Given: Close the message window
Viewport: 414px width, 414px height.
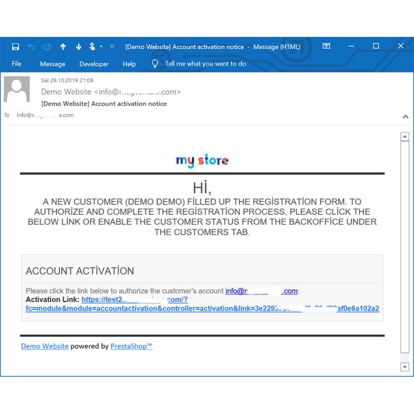Looking at the screenshot, I should (401, 46).
